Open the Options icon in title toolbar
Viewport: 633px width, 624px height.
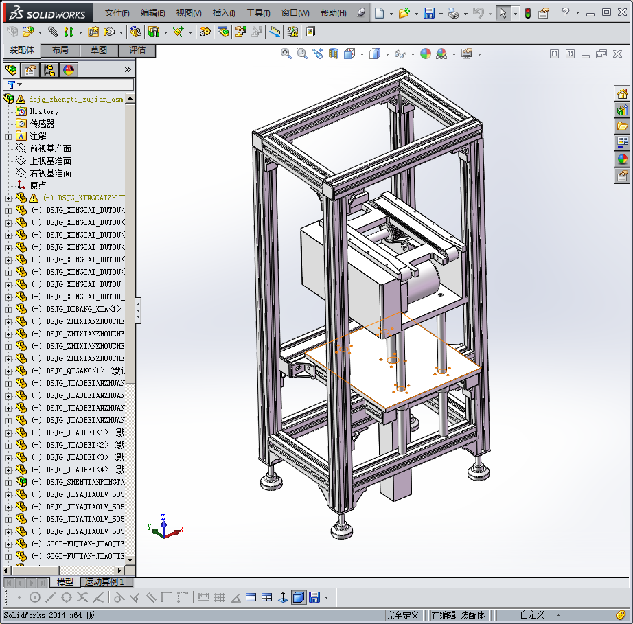(544, 13)
